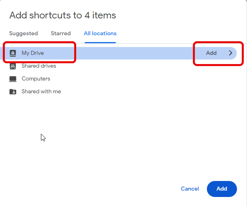Click the 'Add shortcuts to 4 items' heading

pos(63,16)
